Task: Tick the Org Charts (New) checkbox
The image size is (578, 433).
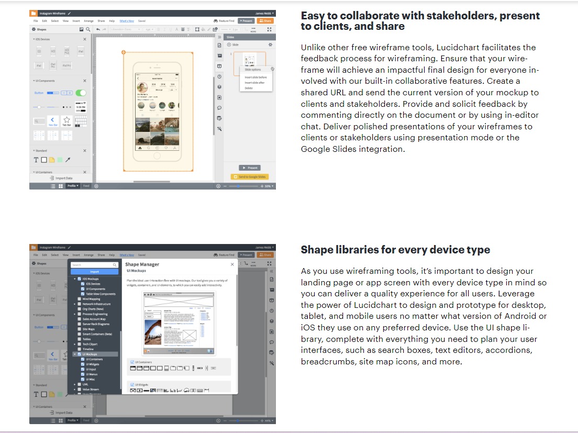Action: click(80, 309)
